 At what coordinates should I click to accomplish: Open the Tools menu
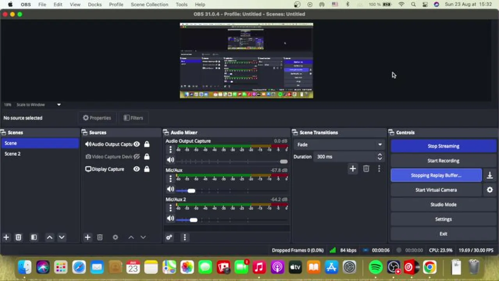182,4
